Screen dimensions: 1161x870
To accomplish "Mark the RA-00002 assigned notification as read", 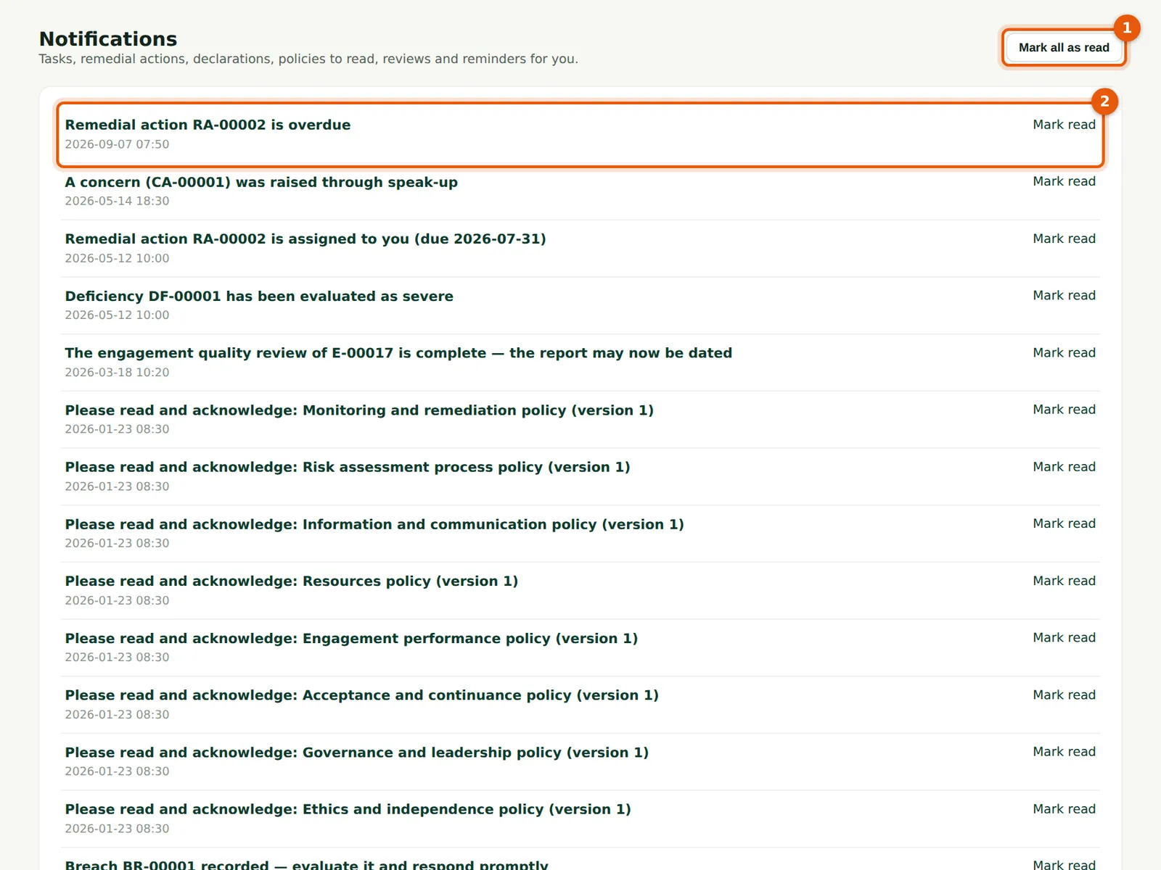I will click(1064, 239).
